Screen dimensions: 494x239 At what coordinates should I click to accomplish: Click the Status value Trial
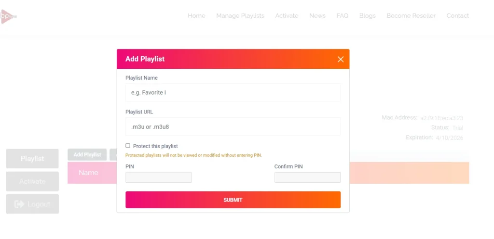pyautogui.click(x=458, y=128)
